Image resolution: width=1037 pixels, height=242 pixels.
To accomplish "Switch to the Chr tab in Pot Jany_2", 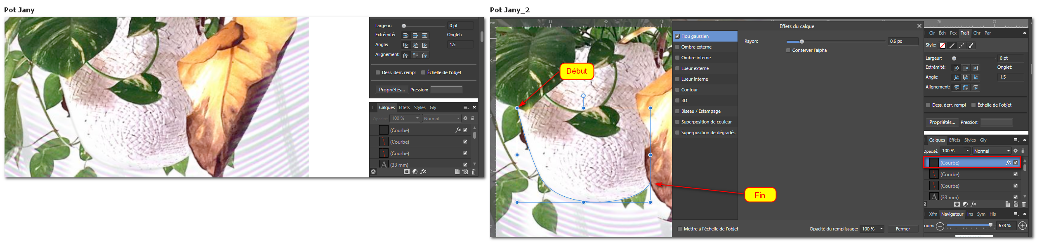I will (977, 33).
